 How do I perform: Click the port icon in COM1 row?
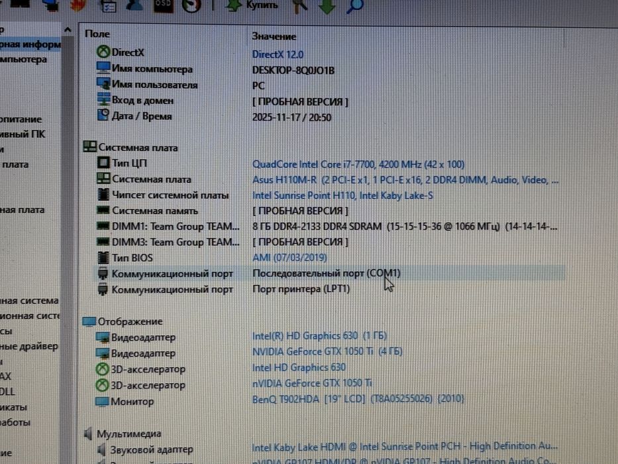pyautogui.click(x=103, y=273)
